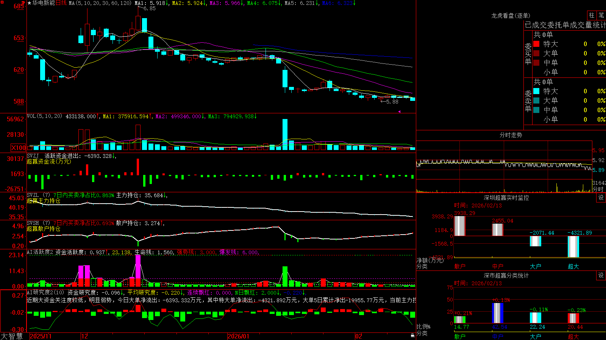This screenshot has width=606, height=340.
Task: Click the teal 大单 sell-order swatch
Action: point(536,100)
